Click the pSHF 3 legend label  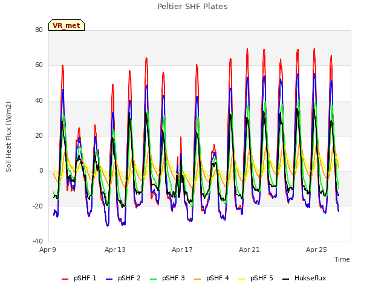(174, 278)
